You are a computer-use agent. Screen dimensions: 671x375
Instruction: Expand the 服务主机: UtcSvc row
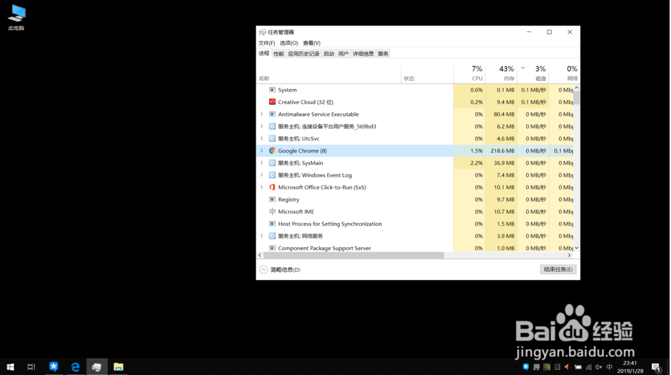[x=262, y=139]
